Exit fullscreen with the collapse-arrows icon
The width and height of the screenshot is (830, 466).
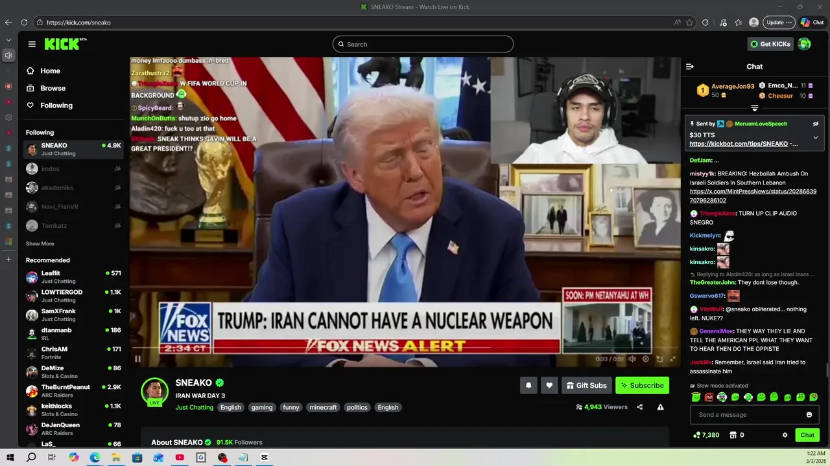tap(672, 359)
